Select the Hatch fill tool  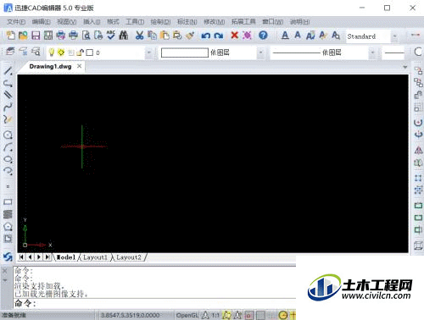[x=8, y=214]
